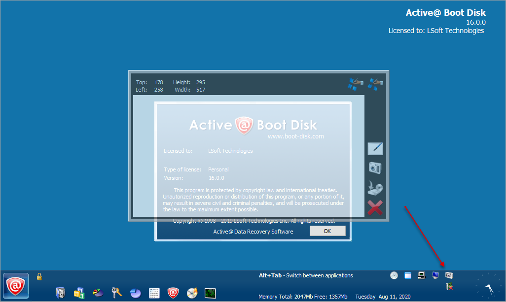Viewport: 506px width, 302px height.
Task: Click the "Active@ Data Recovery Software" text
Action: tap(253, 232)
